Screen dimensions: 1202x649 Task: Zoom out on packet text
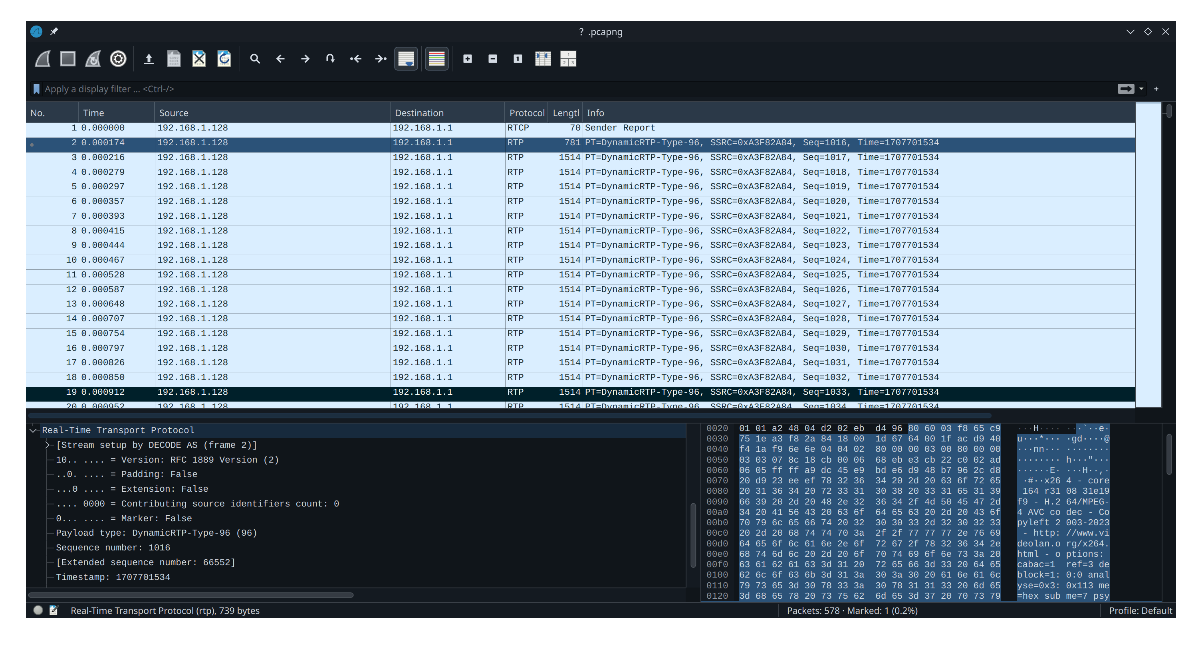click(493, 59)
